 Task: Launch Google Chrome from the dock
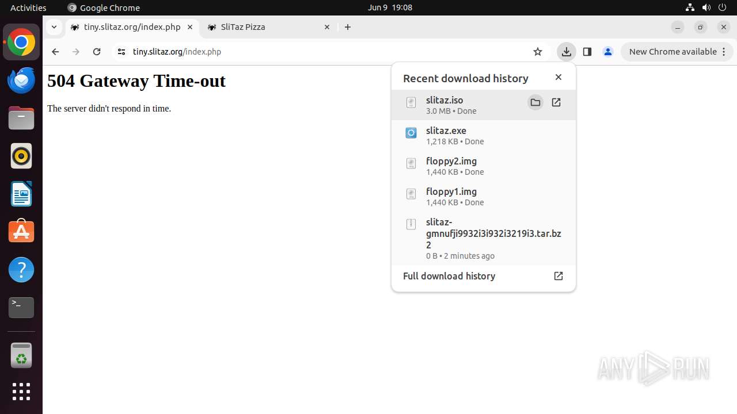pos(21,43)
